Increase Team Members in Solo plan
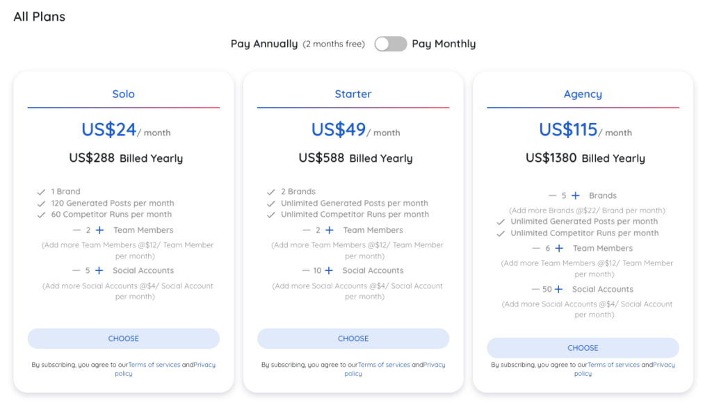This screenshot has width=712, height=405. 99,230
